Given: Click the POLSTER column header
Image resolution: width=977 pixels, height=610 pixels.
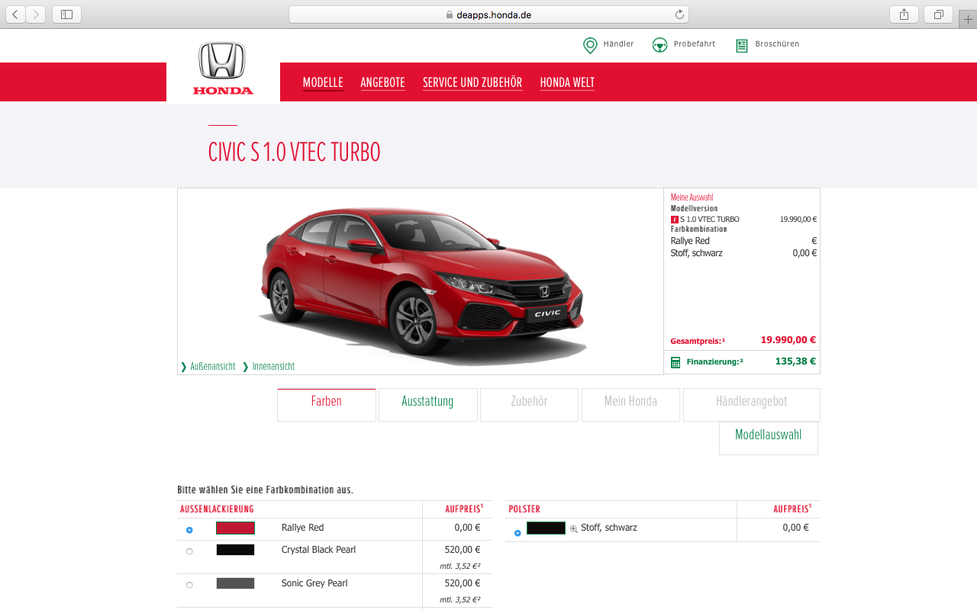Looking at the screenshot, I should [524, 509].
